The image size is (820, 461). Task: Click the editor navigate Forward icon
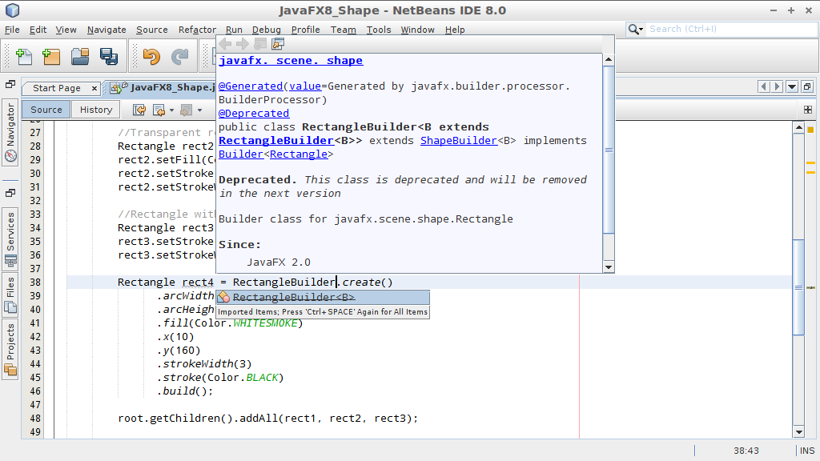click(186, 110)
